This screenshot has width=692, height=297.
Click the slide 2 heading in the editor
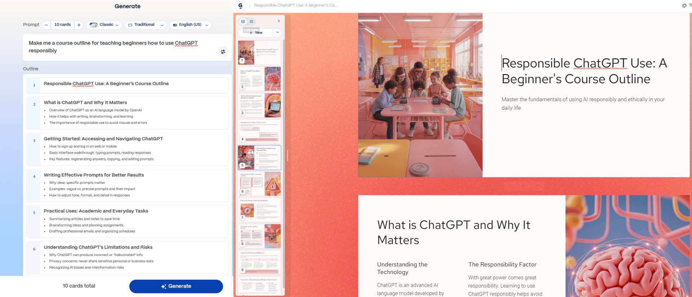[454, 232]
